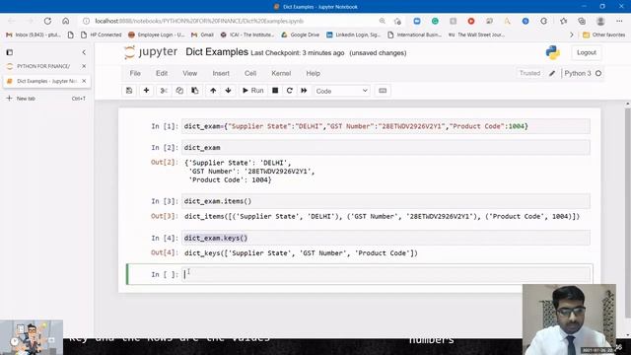Click the browser address bar URL
Screen dimensions: 631x355
pos(199,21)
